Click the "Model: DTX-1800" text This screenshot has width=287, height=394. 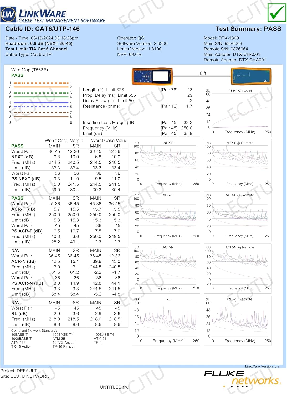221,38
